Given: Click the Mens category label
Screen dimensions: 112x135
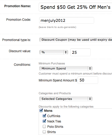Looking at the screenshot, I should pyautogui.click(x=48, y=111).
